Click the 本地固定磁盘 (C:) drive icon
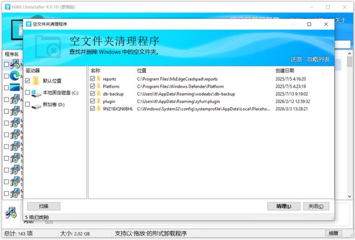 tap(36, 93)
